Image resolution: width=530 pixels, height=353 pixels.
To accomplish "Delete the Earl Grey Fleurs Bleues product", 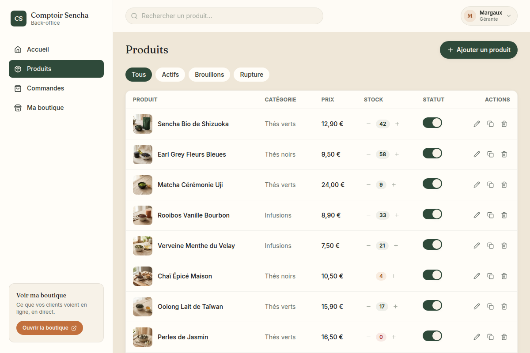I will click(504, 154).
